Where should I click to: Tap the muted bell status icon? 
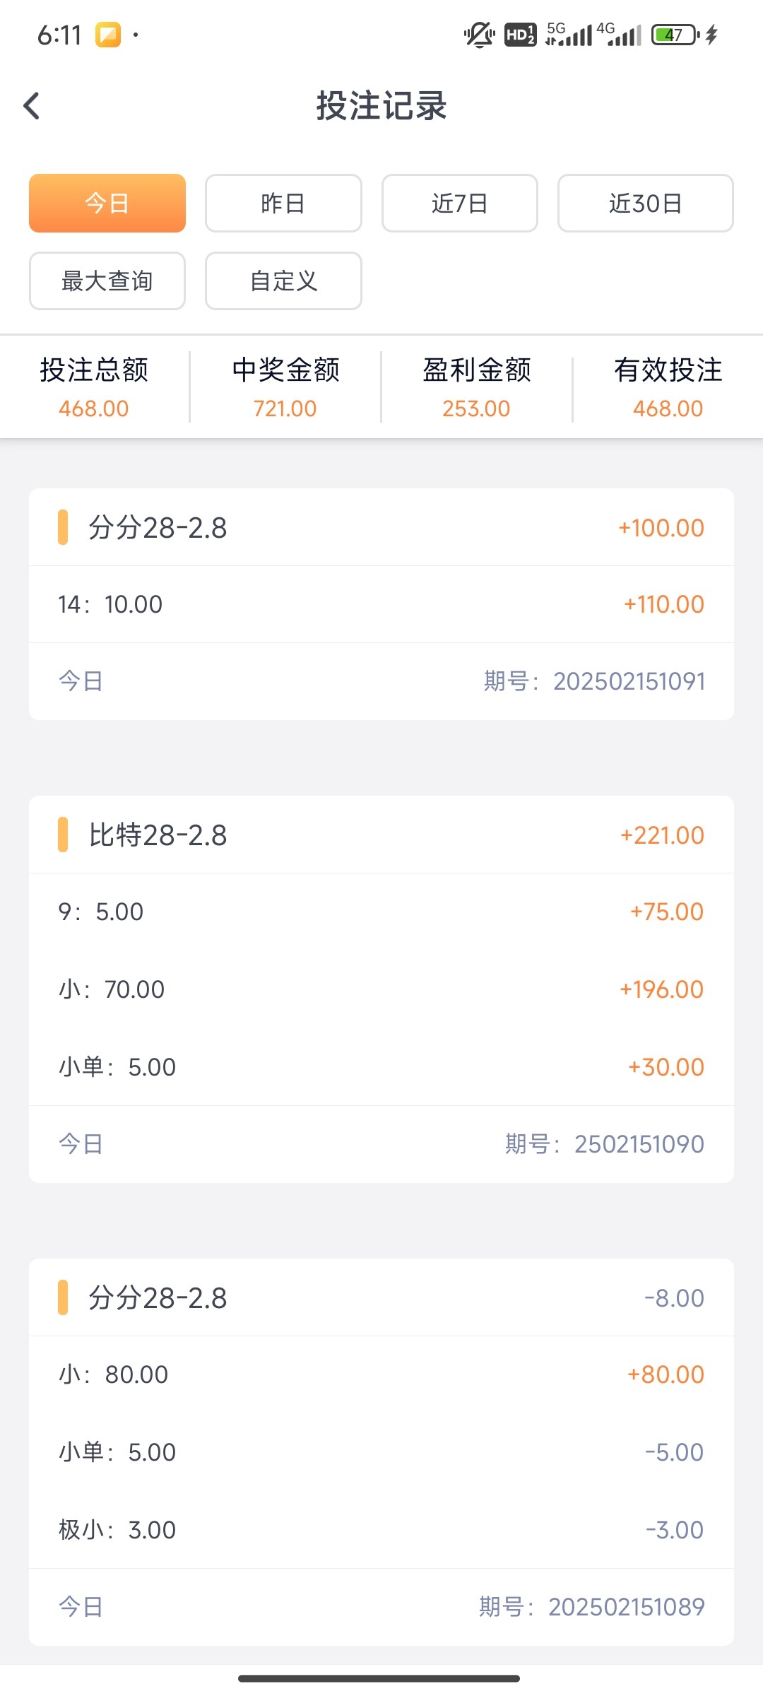pyautogui.click(x=479, y=35)
